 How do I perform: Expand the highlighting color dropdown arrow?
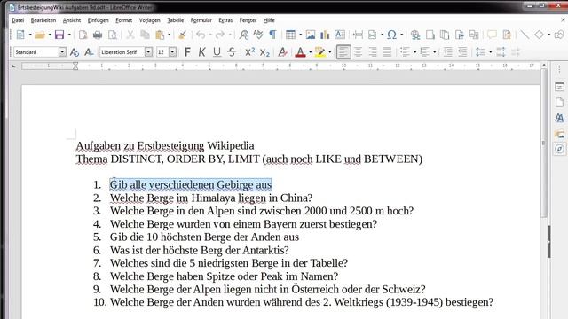329,52
